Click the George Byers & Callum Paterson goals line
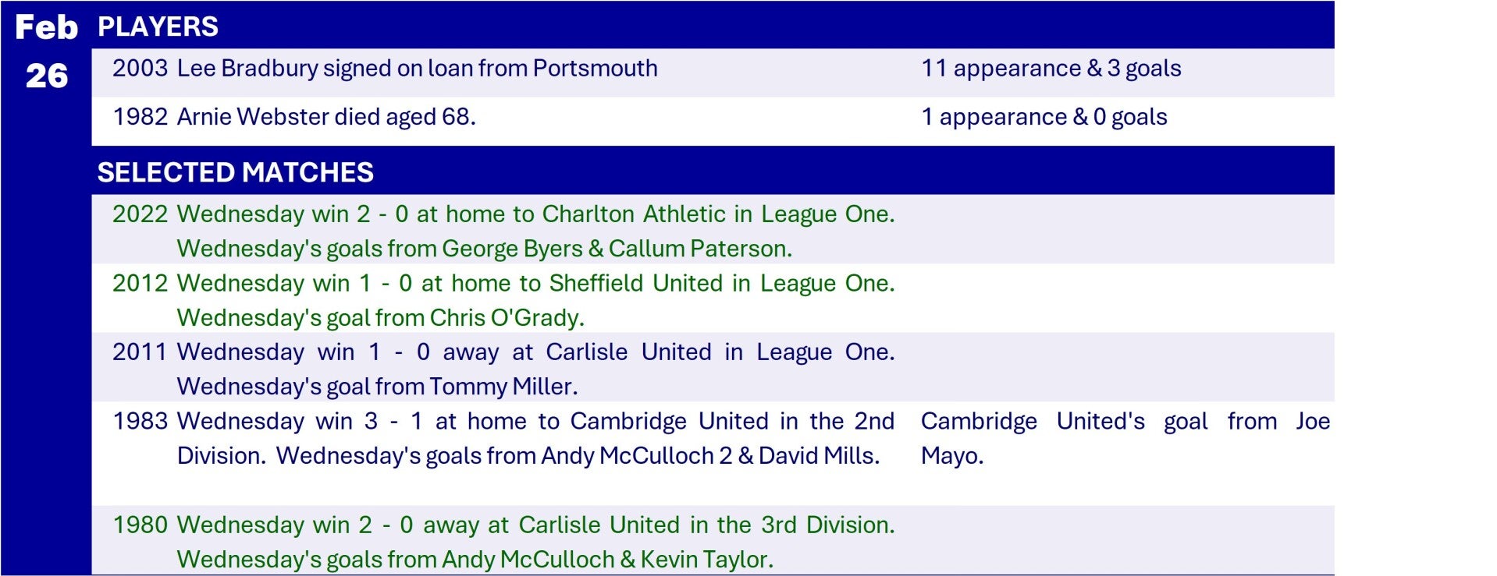The image size is (1497, 576). [x=484, y=249]
